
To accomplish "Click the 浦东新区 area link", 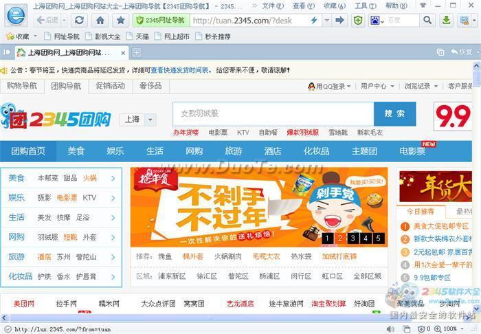I will [x=172, y=276].
